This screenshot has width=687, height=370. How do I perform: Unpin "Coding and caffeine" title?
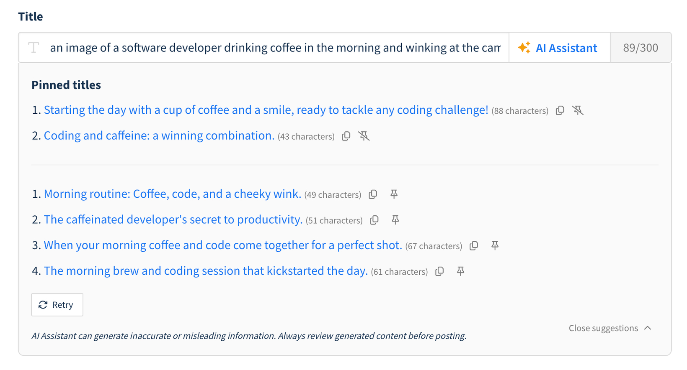364,136
